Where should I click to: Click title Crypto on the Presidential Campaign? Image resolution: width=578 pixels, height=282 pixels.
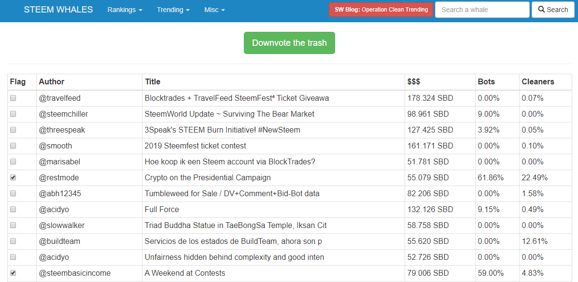click(208, 178)
